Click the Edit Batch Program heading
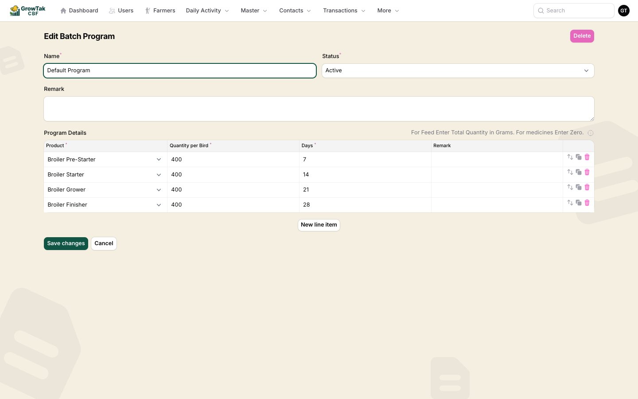638x399 pixels. [79, 36]
